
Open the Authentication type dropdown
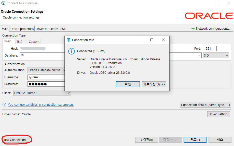coord(46,70)
